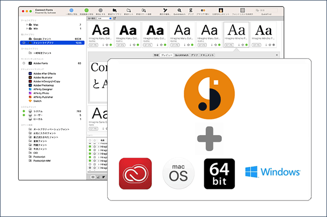
Task: Open the QuickFind magnifier dropdown
Action: pyautogui.click(x=258, y=10)
